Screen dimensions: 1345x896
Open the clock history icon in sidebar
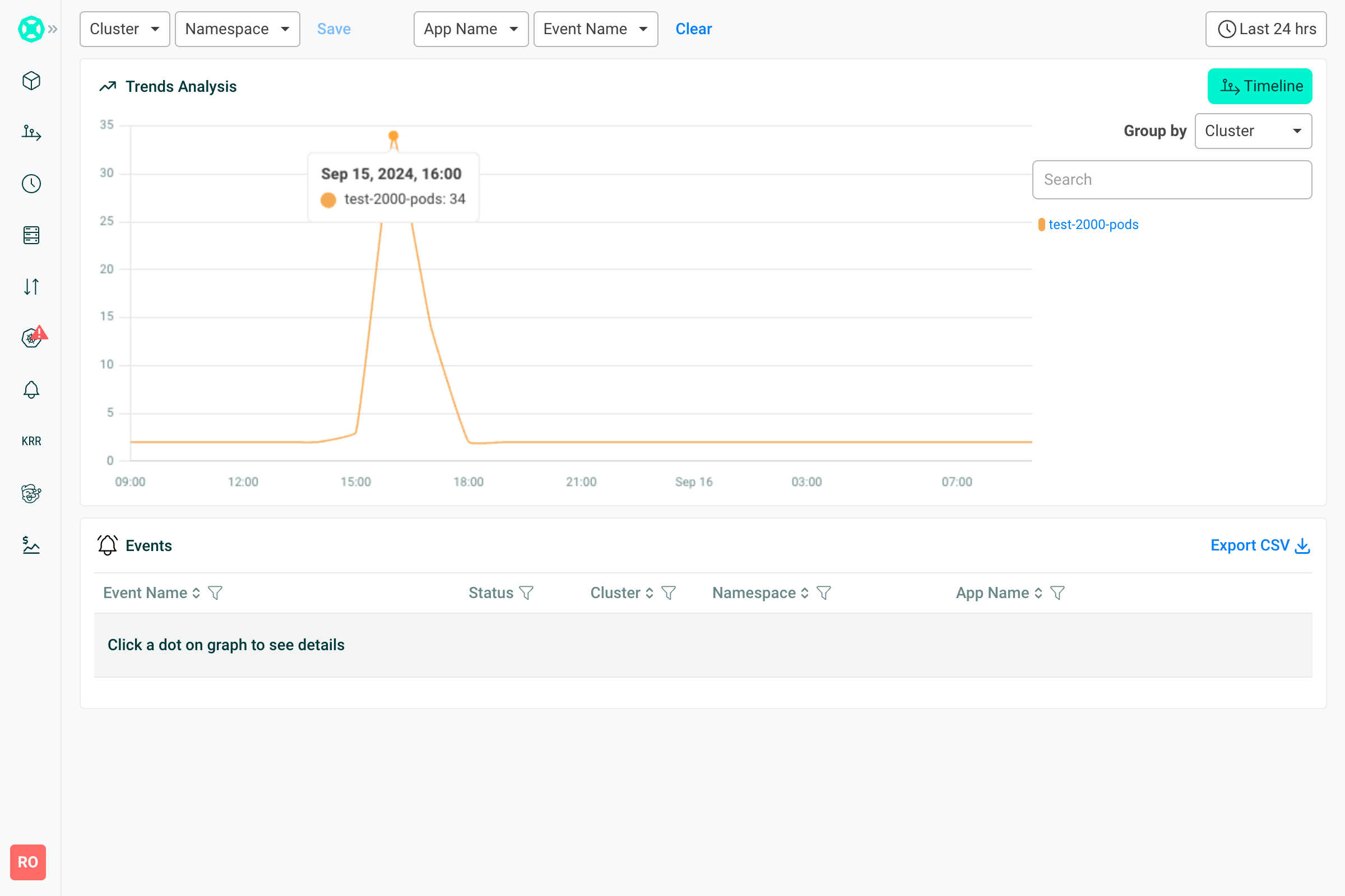coord(31,184)
